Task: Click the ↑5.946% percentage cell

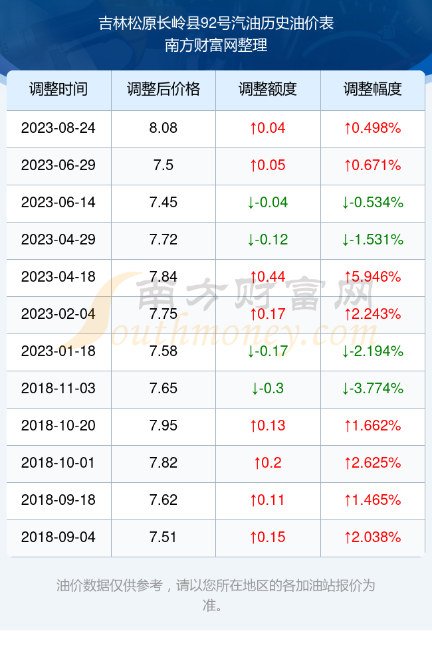Action: pos(373,276)
